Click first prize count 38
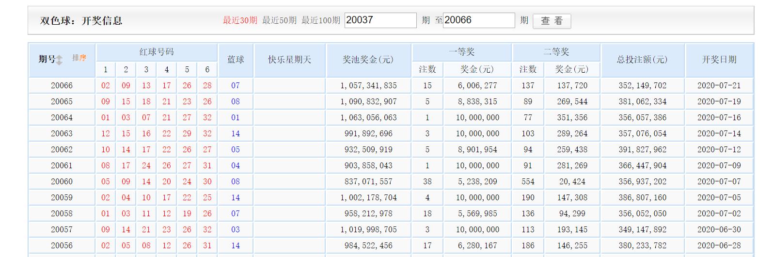The width and height of the screenshot is (773, 257). 427,181
